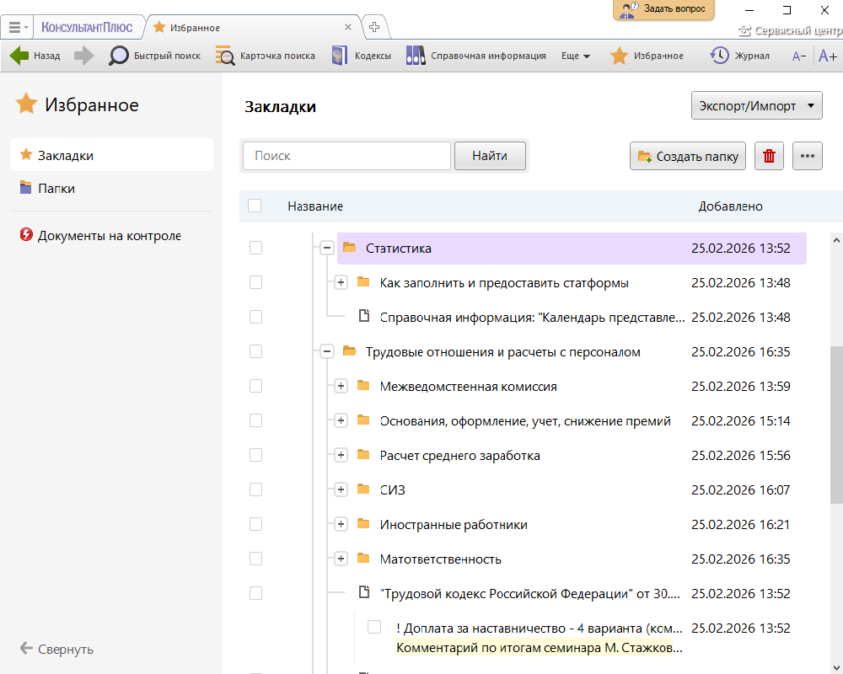The height and width of the screenshot is (674, 843).
Task: Toggle the select-all checkbox in header
Action: point(255,206)
